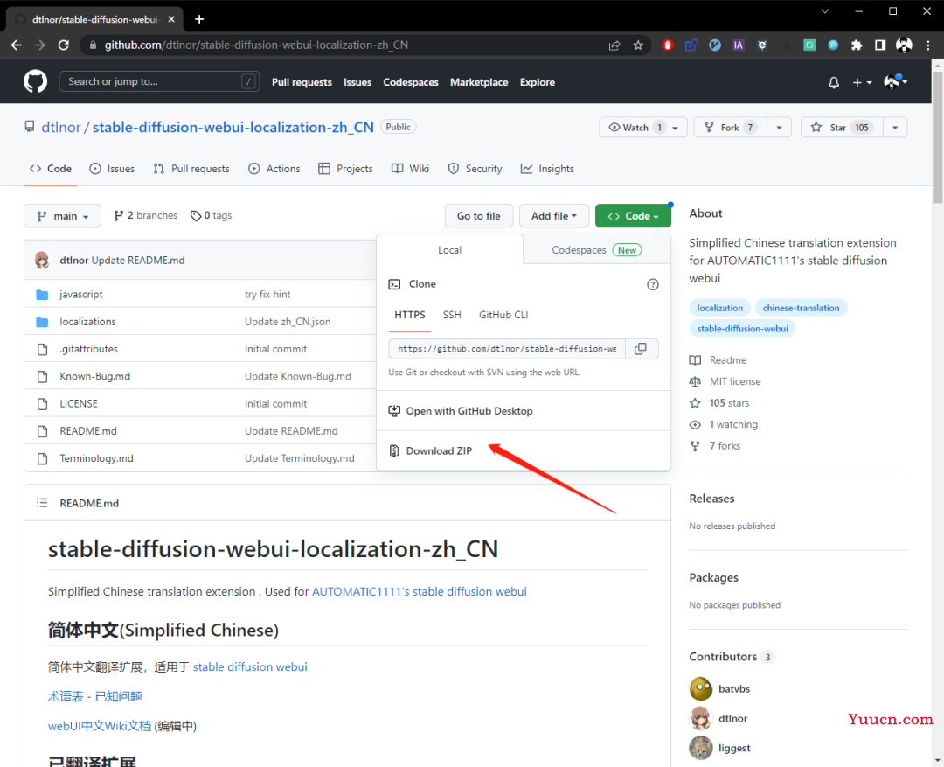The height and width of the screenshot is (767, 944).
Task: Click the Go to file button
Action: coord(479,216)
